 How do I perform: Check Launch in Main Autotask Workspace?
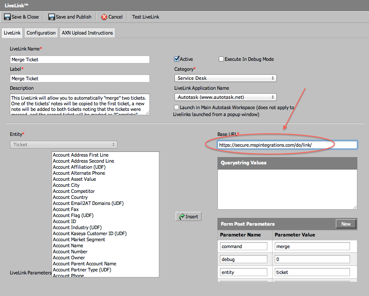click(177, 107)
